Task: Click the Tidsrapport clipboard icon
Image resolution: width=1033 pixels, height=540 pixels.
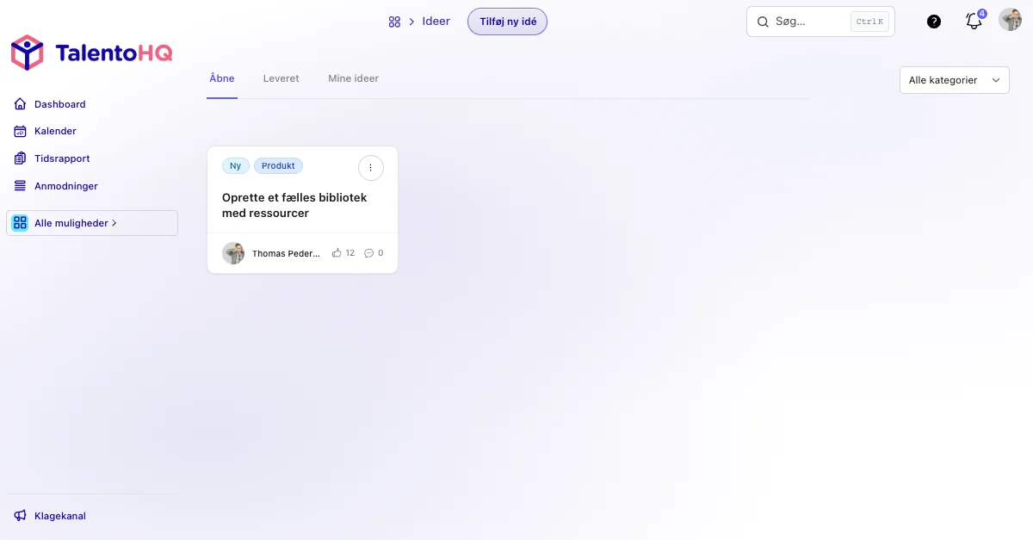Action: click(20, 158)
